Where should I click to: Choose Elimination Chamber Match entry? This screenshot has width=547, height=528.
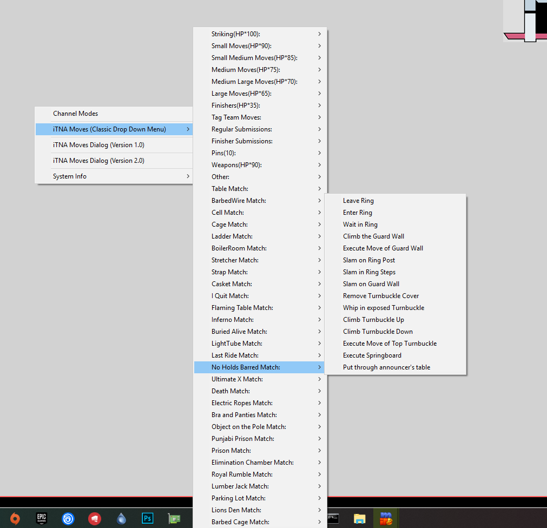260,463
